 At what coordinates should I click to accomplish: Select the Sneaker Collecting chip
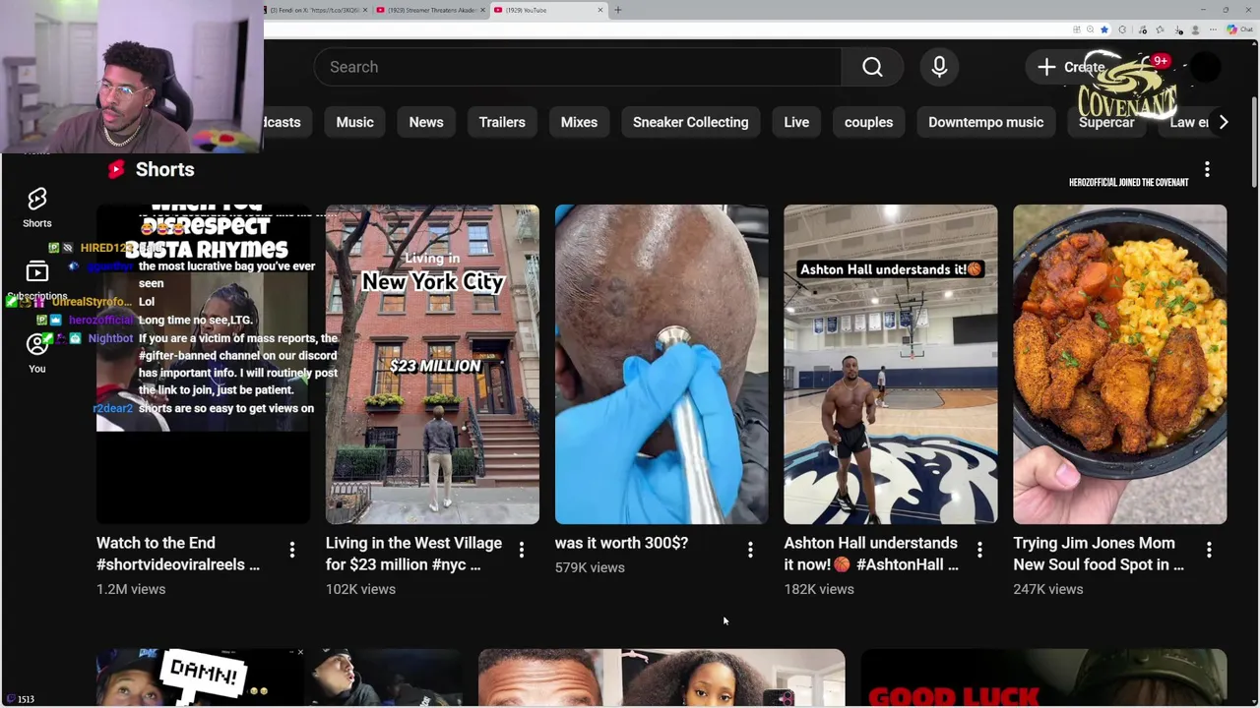coord(690,122)
